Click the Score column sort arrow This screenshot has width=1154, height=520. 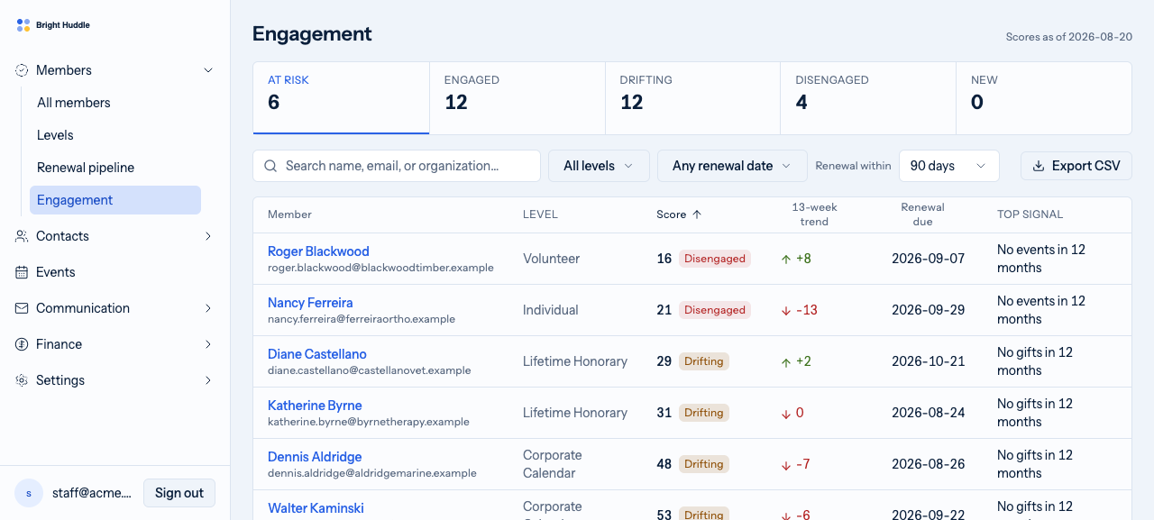coord(697,214)
